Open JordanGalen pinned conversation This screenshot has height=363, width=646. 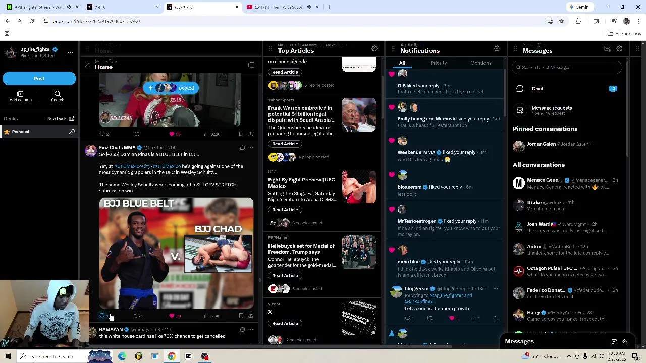point(566,146)
